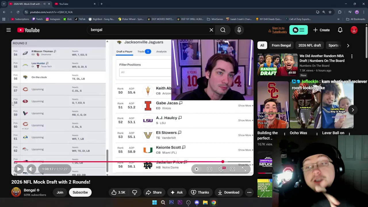The image size is (368, 207).
Task: Start voice search with the microphone icon
Action: click(x=239, y=30)
